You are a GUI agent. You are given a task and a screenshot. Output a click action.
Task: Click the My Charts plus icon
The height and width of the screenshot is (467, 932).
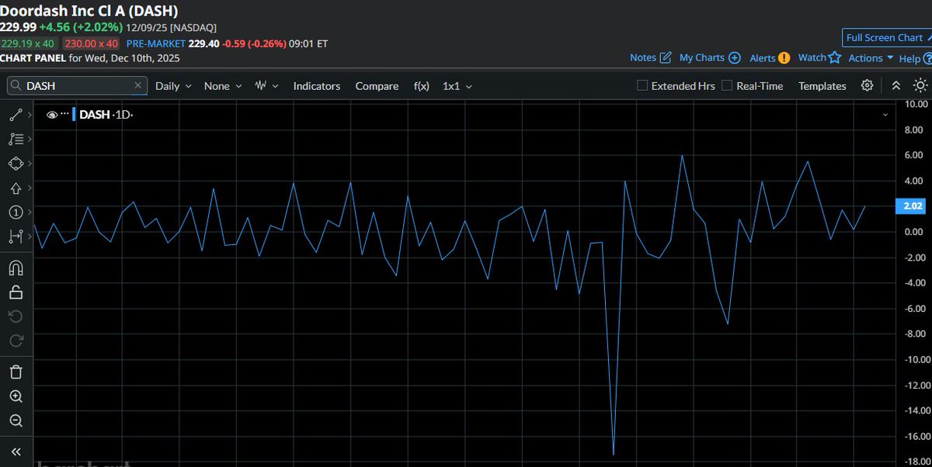[735, 57]
